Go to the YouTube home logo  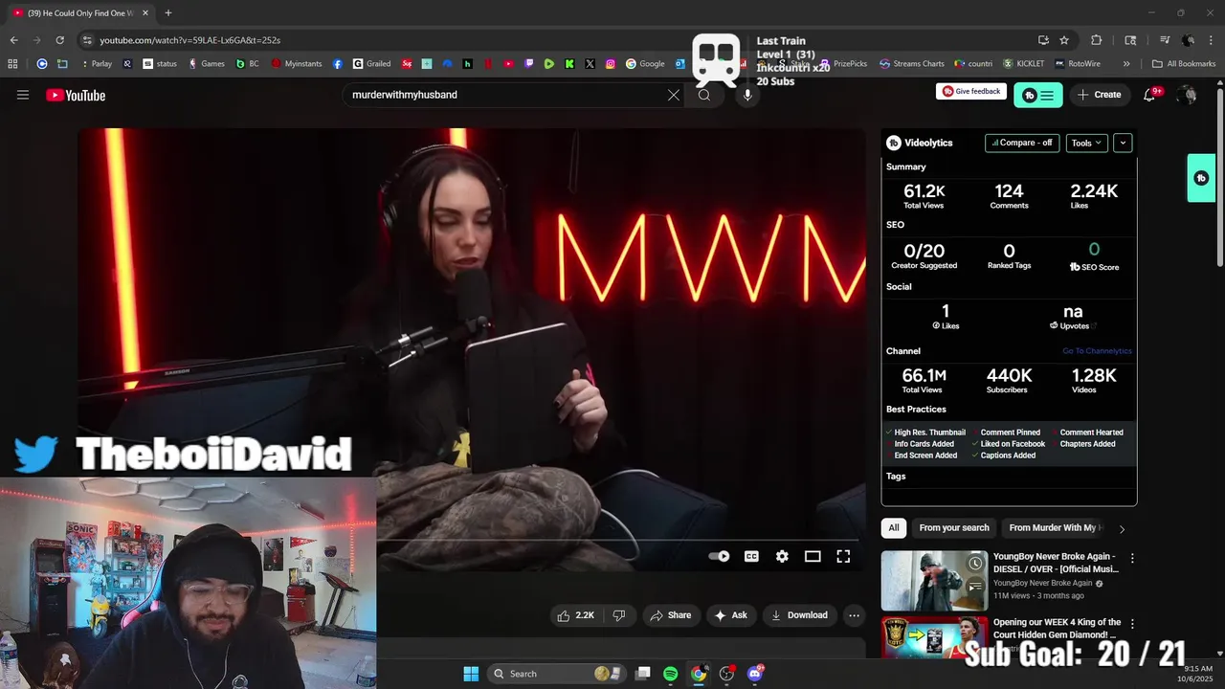pos(76,95)
